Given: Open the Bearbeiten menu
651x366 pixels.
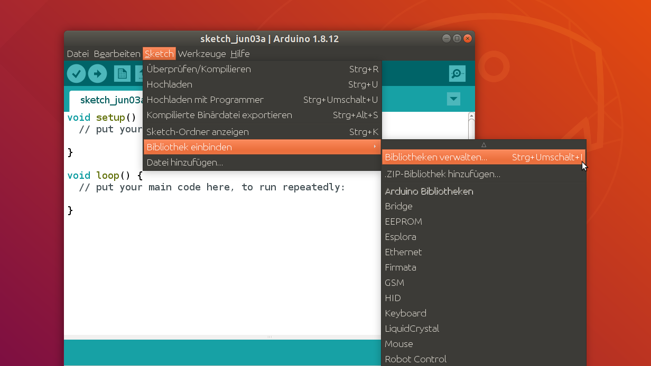Looking at the screenshot, I should coord(117,54).
